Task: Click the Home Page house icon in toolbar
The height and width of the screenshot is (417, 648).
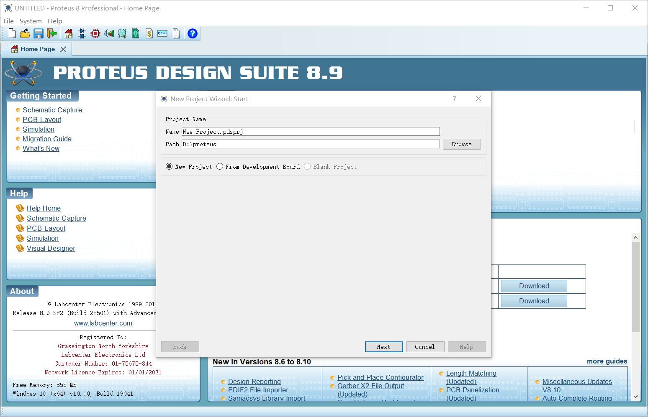Action: (69, 33)
